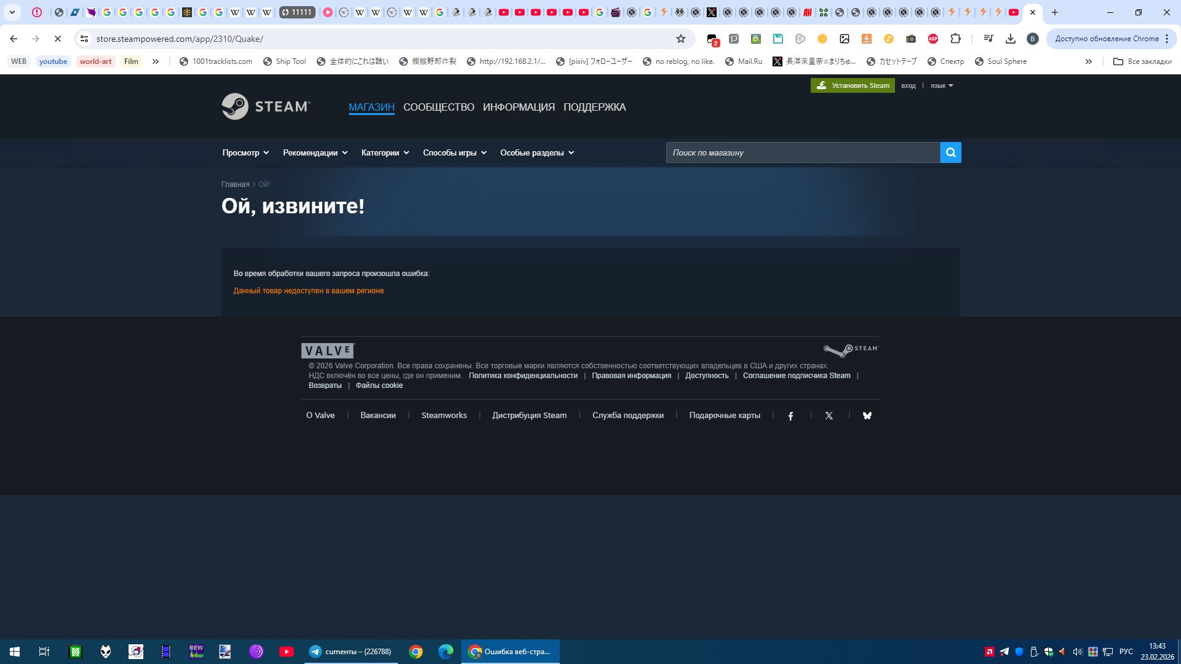Click the вход login link
Screen dimensions: 1181x664
[x=909, y=85]
